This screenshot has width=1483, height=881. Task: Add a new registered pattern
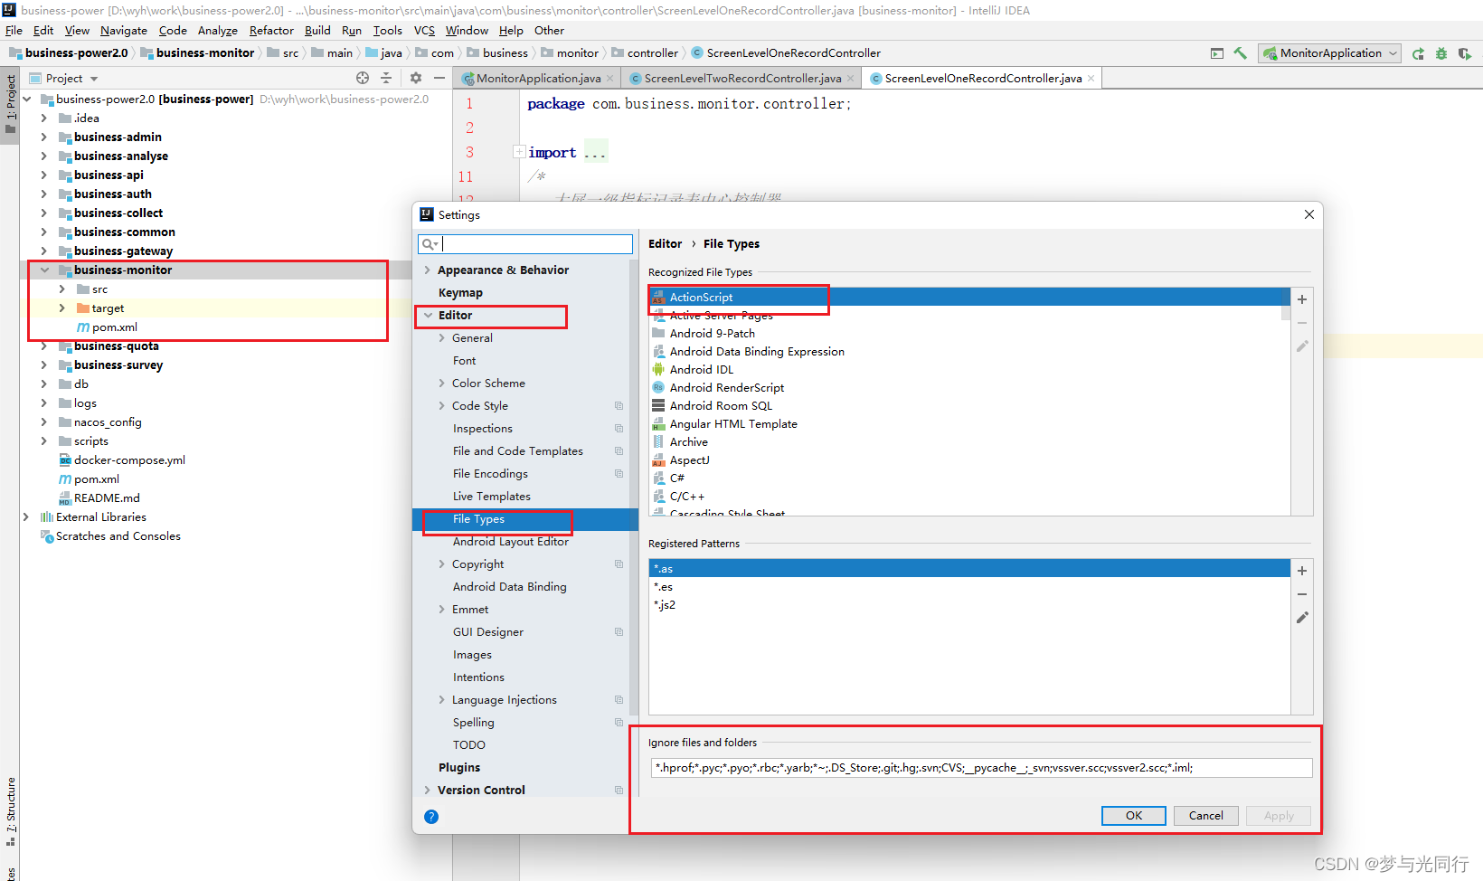[1302, 571]
